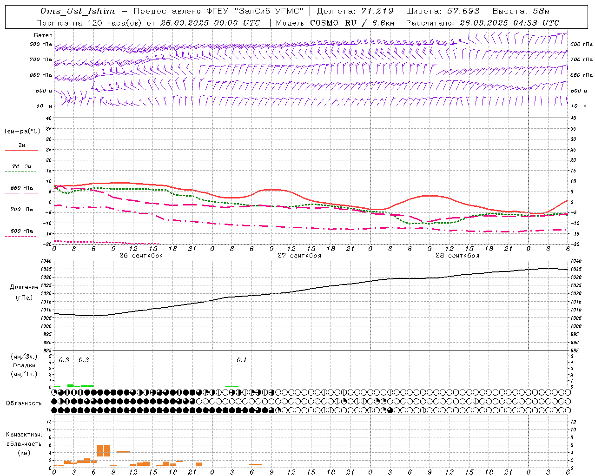Select the 700 гПа temperature legend entry
This screenshot has width=595, height=476.
click(22, 210)
